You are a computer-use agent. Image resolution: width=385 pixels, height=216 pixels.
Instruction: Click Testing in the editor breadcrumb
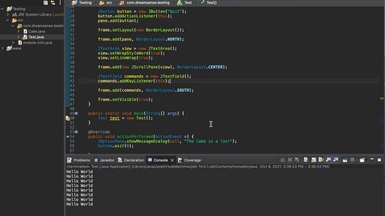[x=85, y=2]
